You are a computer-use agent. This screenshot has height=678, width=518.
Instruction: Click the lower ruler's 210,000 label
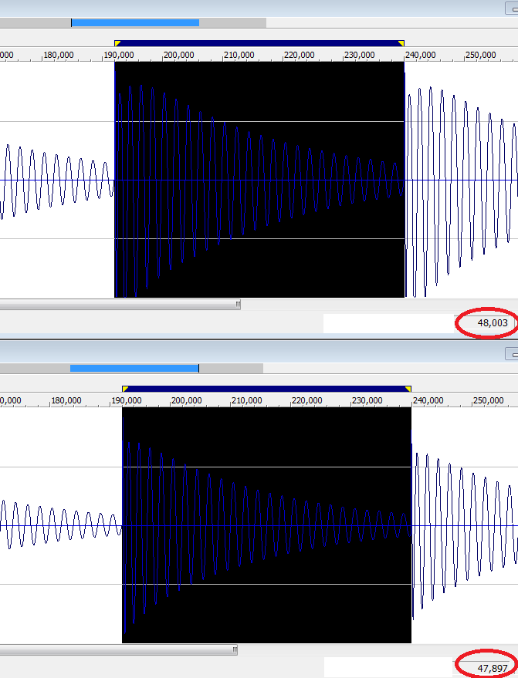(247, 400)
